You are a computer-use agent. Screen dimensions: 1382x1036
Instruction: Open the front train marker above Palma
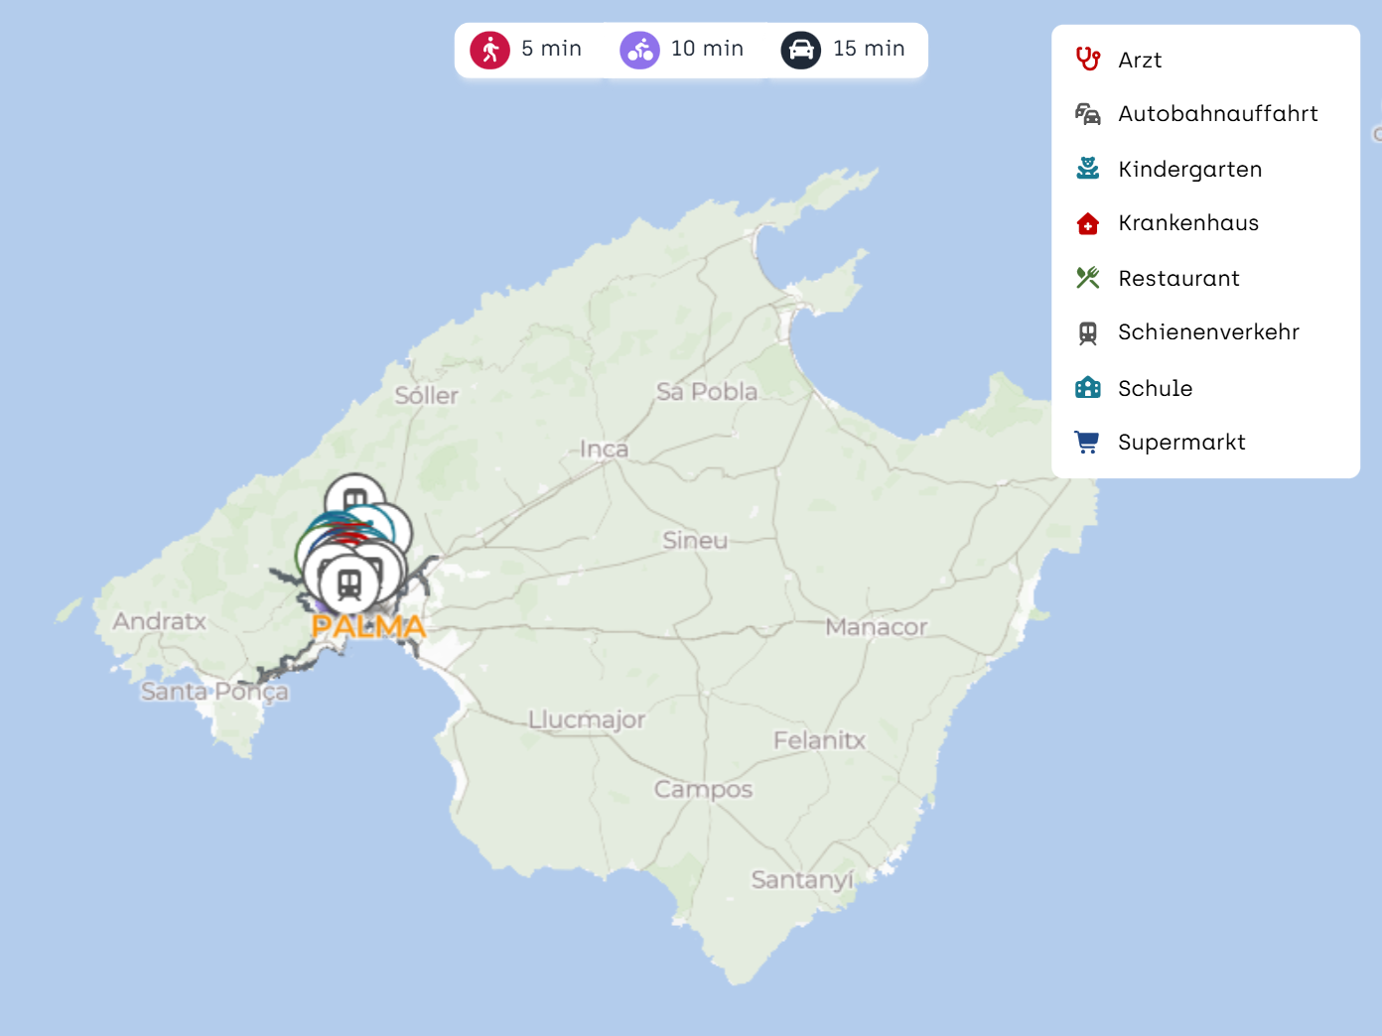pyautogui.click(x=348, y=583)
